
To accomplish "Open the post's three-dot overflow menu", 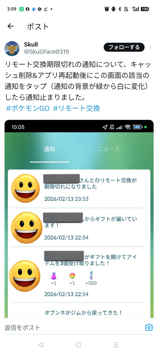I will click(x=150, y=47).
